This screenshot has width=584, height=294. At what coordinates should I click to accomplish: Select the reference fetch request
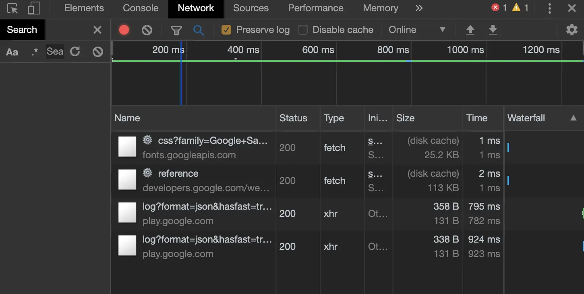178,174
